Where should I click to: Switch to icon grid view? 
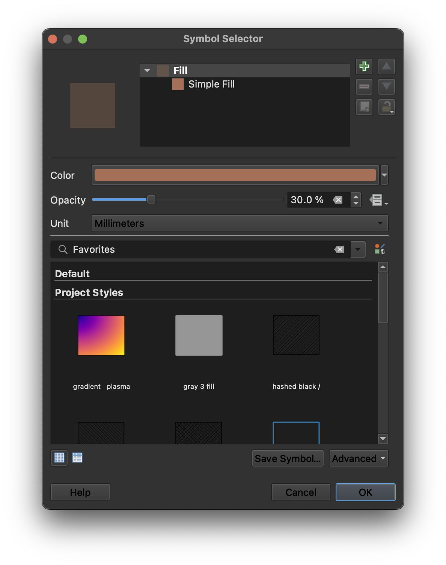(x=59, y=458)
